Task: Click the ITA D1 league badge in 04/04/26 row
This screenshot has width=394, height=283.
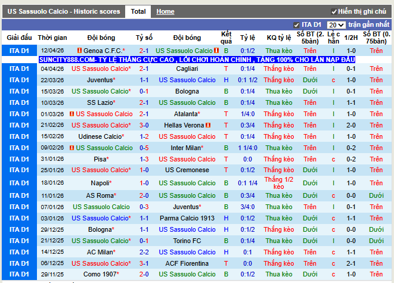Action: pyautogui.click(x=19, y=69)
